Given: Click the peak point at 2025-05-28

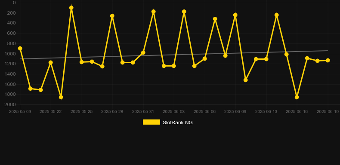Looking at the screenshot, I should pyautogui.click(x=112, y=16).
